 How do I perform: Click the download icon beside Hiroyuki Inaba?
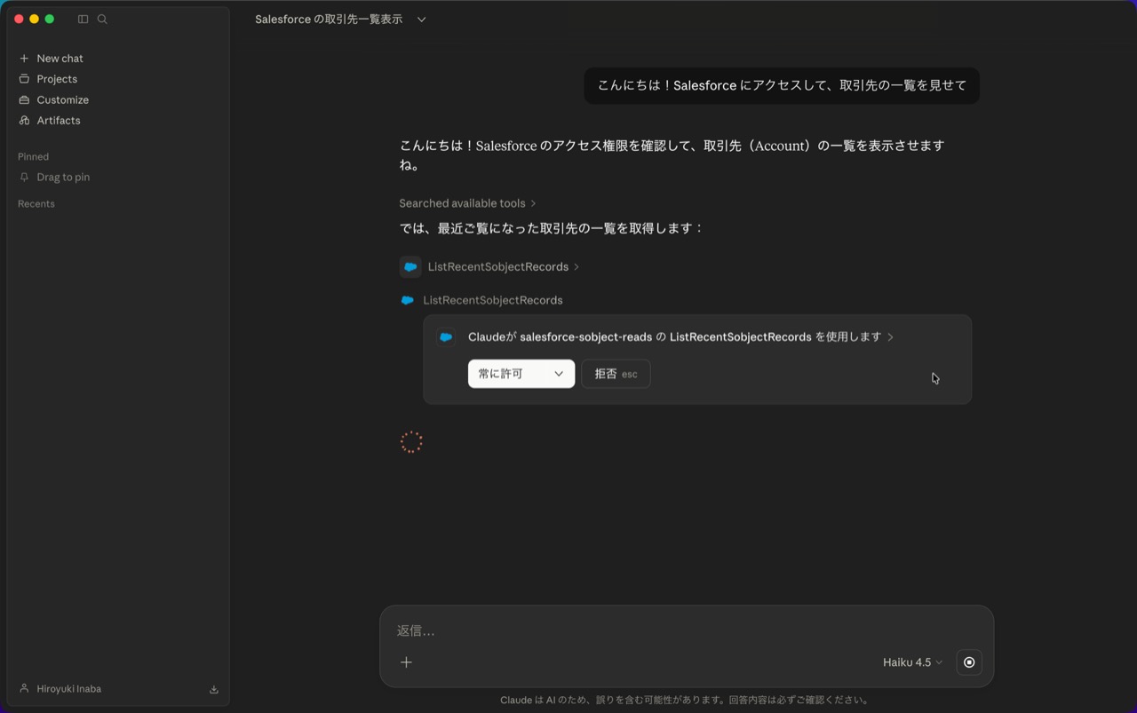tap(214, 689)
